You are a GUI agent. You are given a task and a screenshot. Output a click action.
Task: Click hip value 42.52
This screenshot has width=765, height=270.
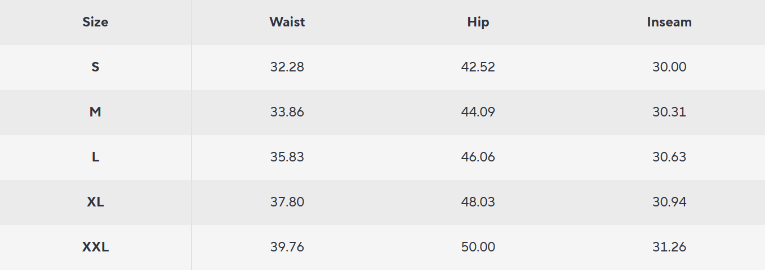[478, 67]
